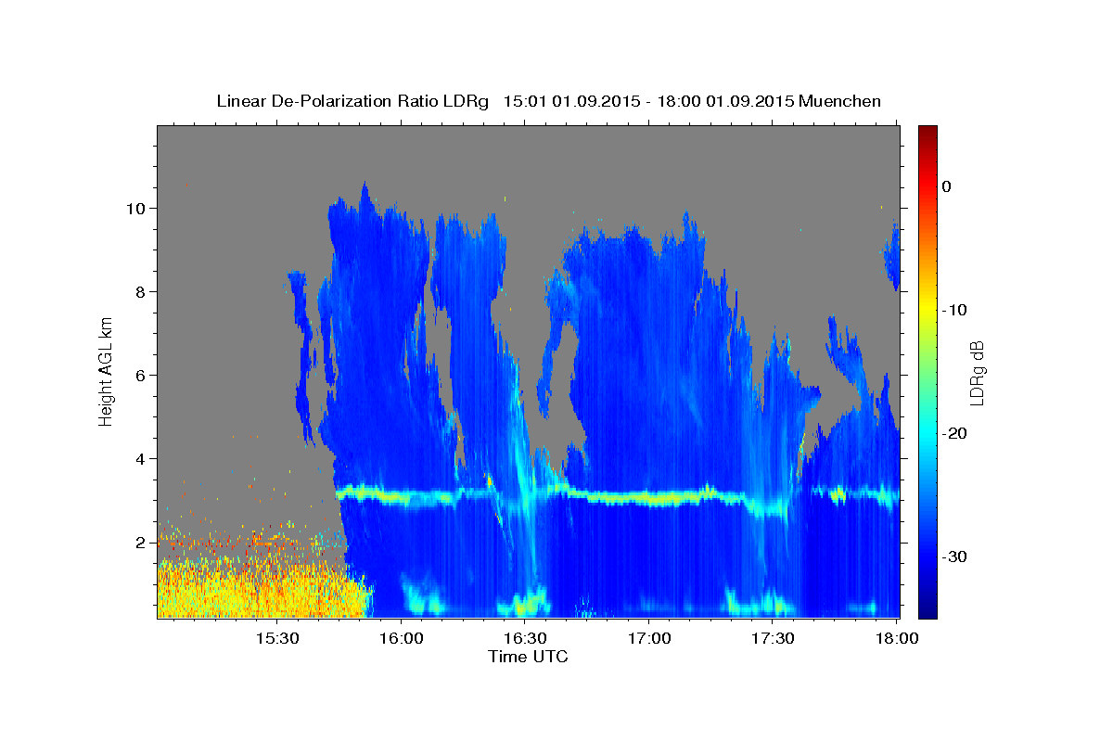Click the 15:30 time tick label
Screen dimensions: 1113x742
[x=276, y=639]
